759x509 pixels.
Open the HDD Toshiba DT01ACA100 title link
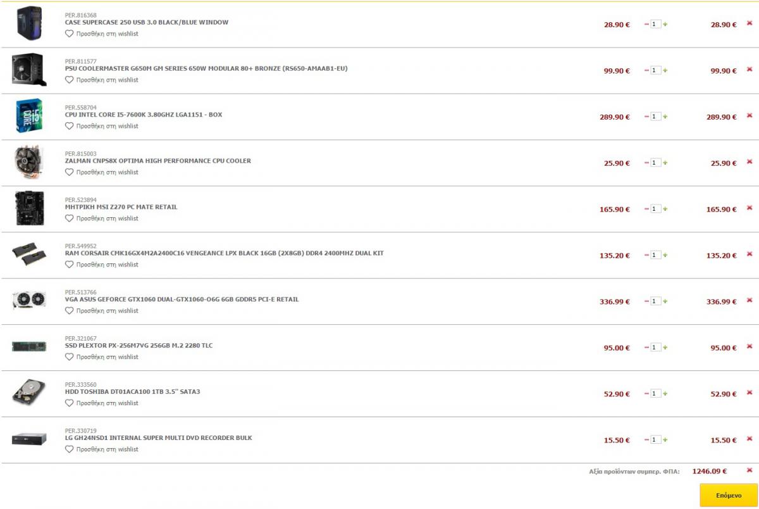[133, 392]
